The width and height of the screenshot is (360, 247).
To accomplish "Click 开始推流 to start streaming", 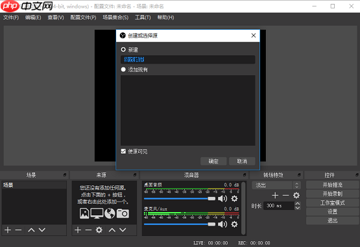I will coord(333,185).
